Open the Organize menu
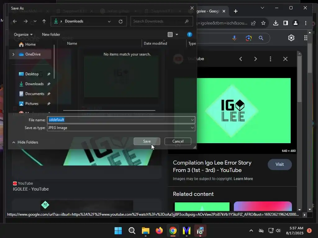 [x=23, y=35]
